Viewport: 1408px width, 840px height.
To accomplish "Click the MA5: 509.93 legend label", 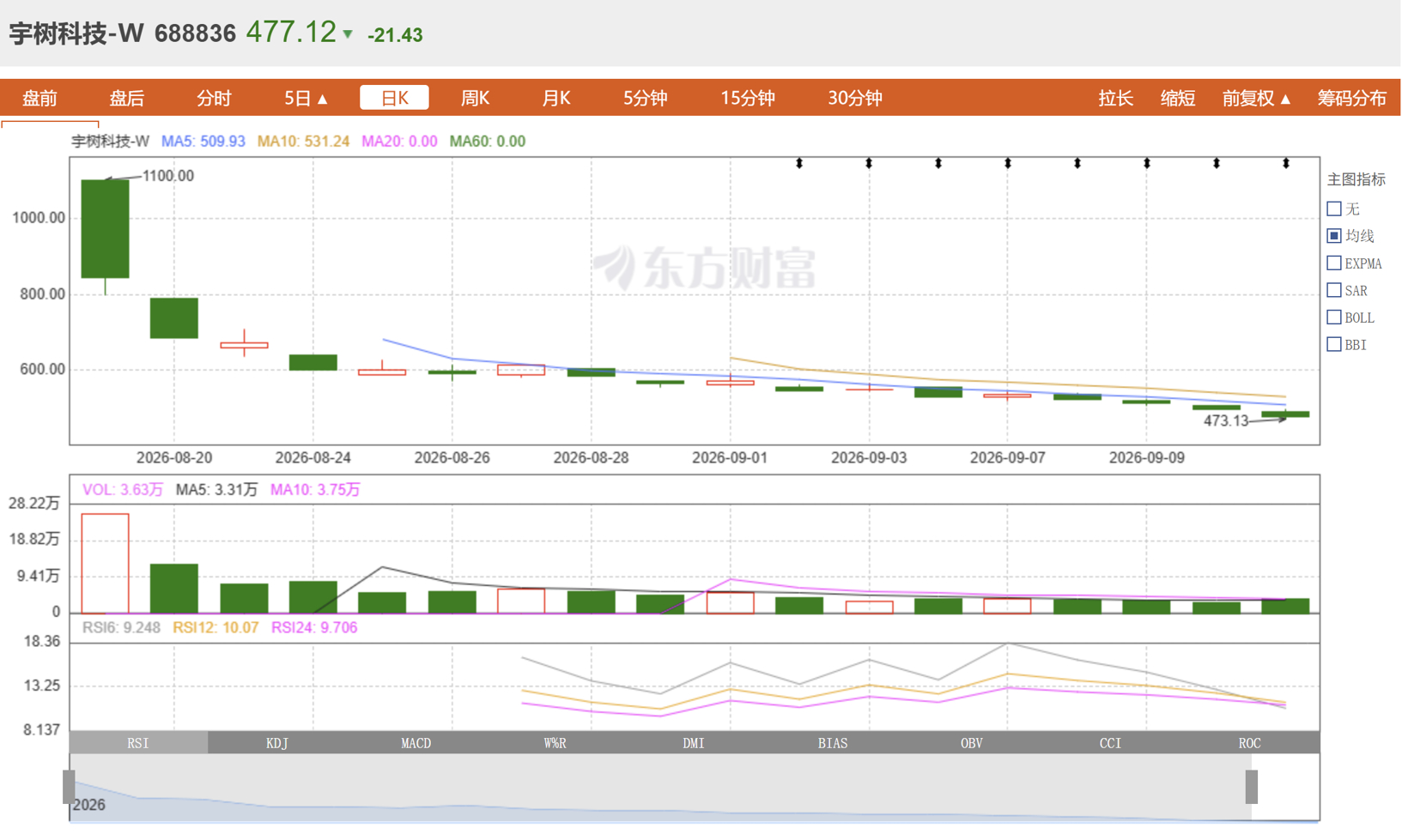I will coord(203,142).
